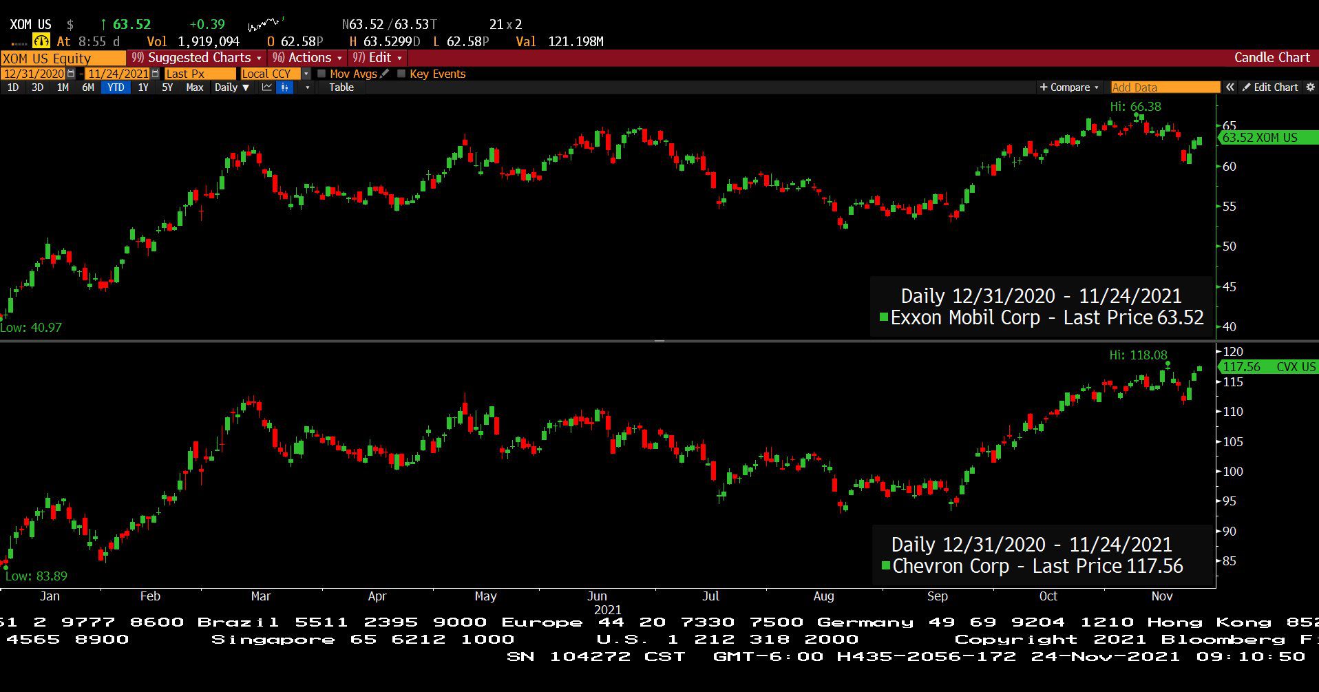Open the Local CCY dropdown arrow

pyautogui.click(x=306, y=74)
